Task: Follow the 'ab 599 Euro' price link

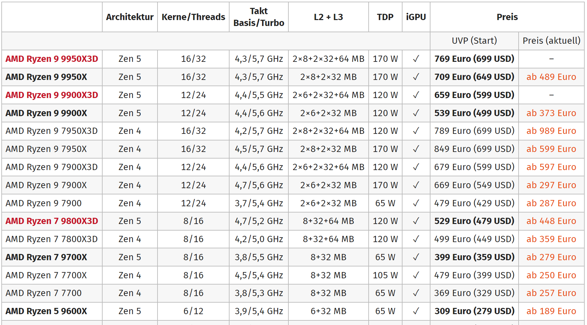Action: pyautogui.click(x=551, y=149)
